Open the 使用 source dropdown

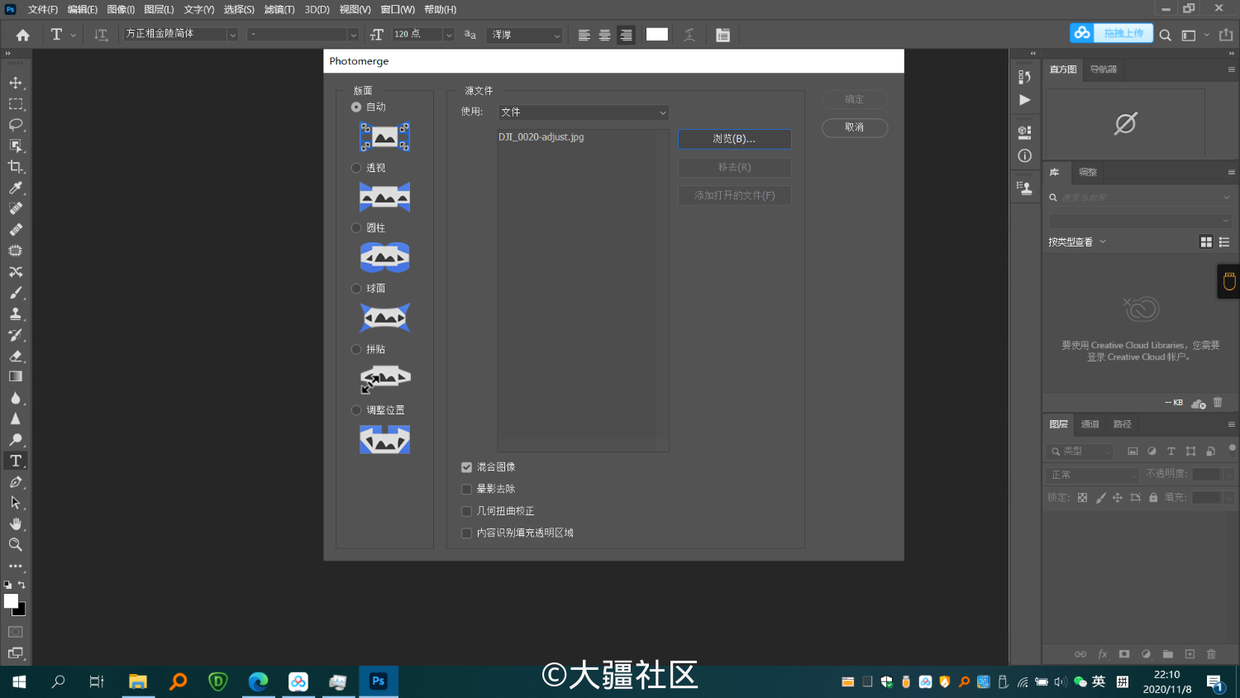[583, 112]
